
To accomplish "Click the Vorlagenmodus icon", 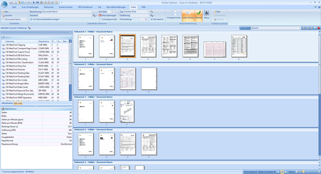I will [174, 14].
